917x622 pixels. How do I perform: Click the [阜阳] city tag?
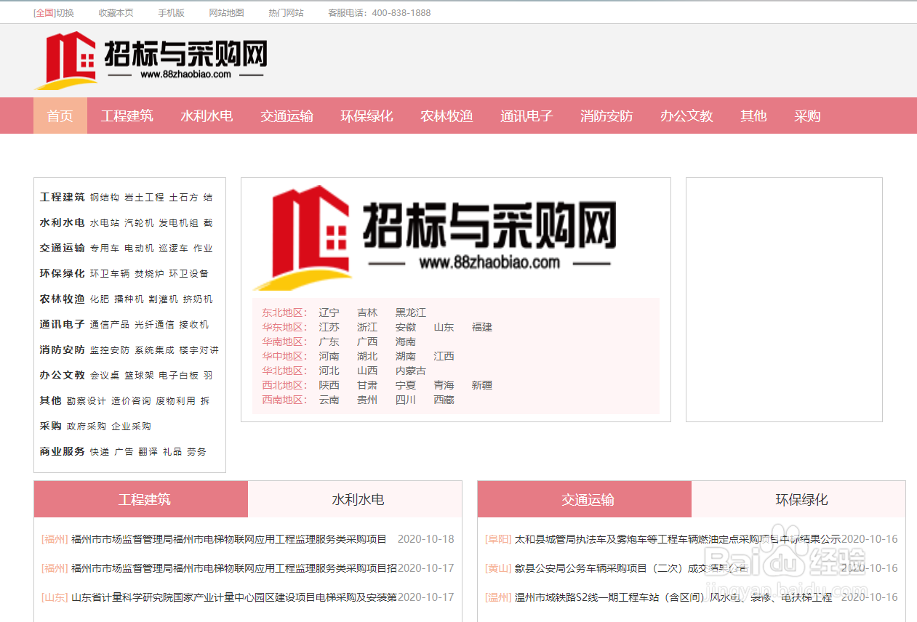point(498,539)
